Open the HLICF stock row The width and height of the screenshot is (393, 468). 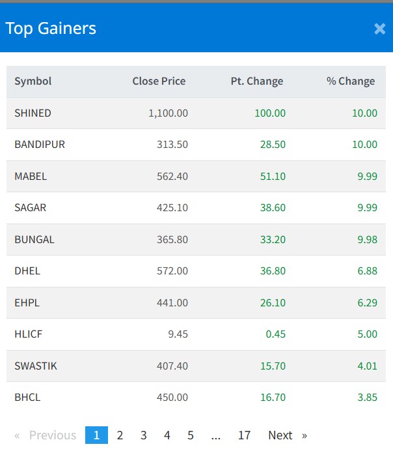(x=29, y=334)
